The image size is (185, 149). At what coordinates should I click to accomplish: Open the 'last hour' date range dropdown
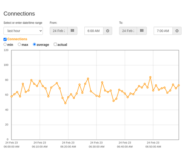23,31
